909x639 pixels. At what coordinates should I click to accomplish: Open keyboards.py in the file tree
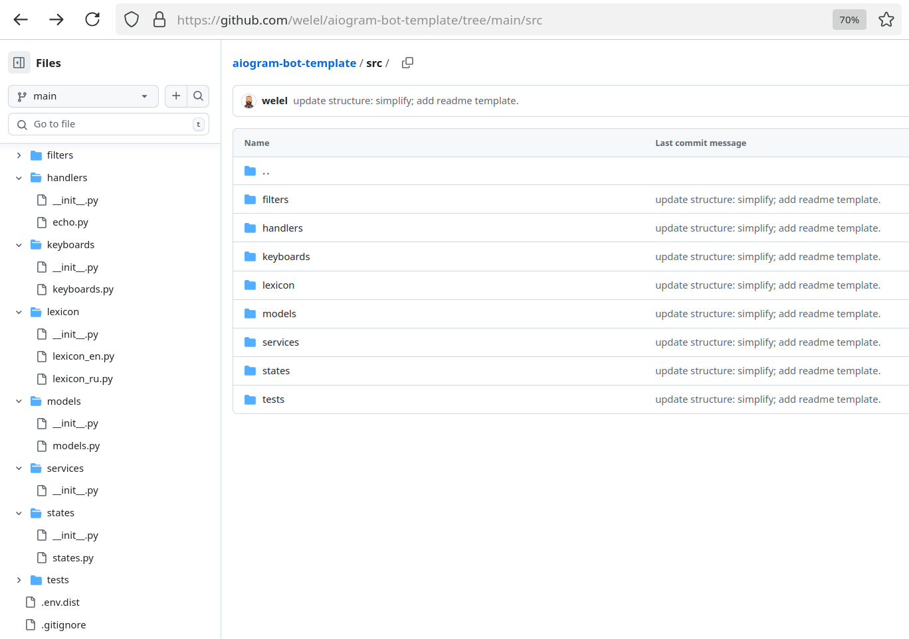[83, 289]
